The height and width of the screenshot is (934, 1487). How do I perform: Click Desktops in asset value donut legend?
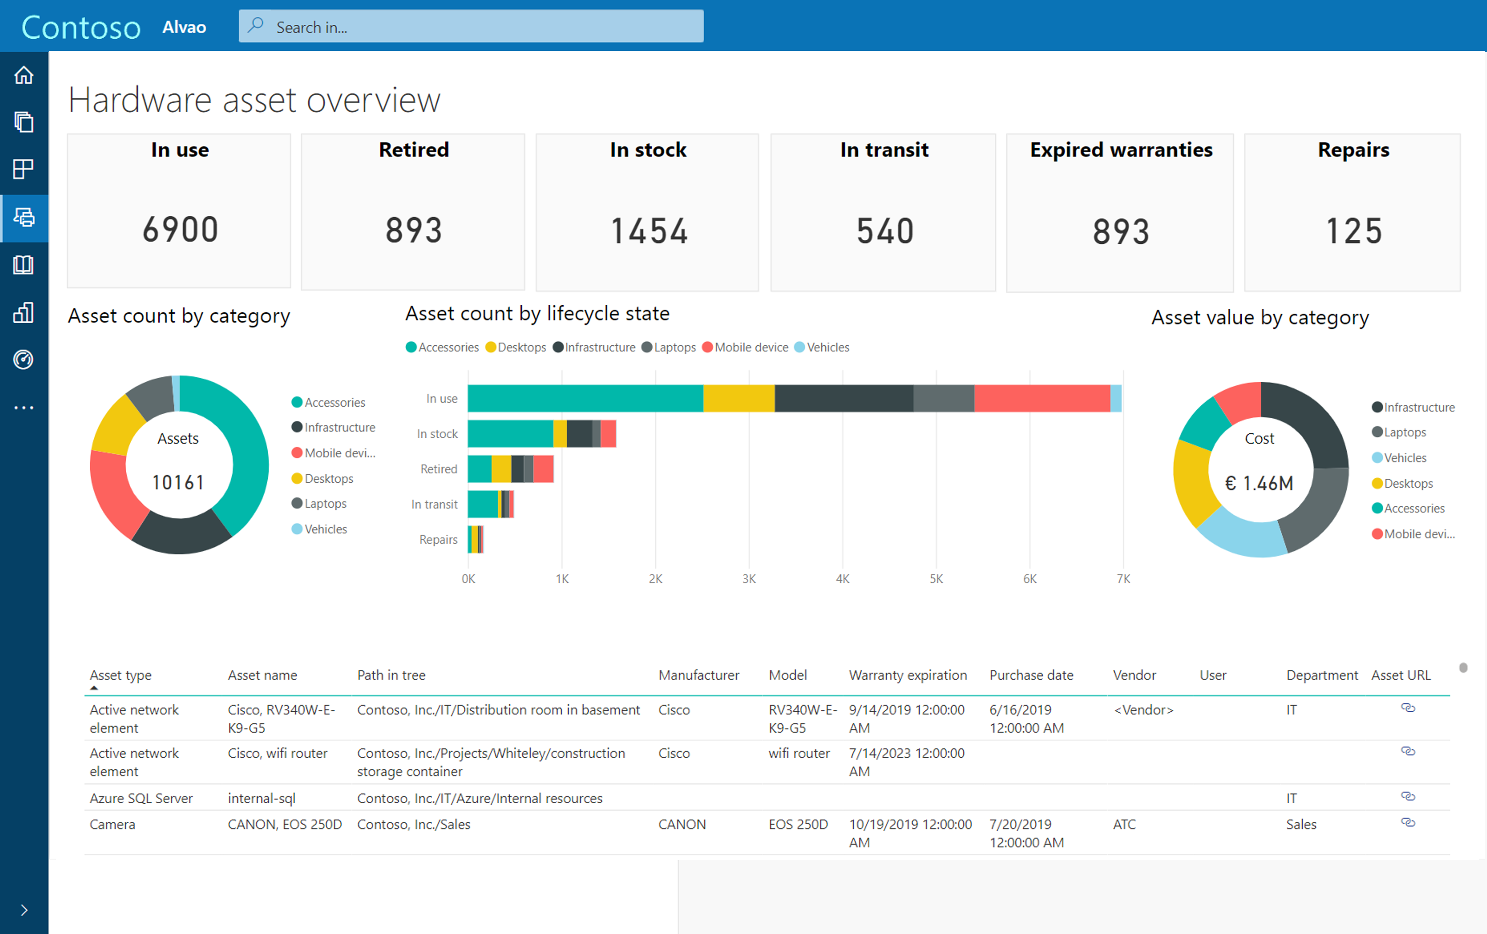[x=1402, y=483]
